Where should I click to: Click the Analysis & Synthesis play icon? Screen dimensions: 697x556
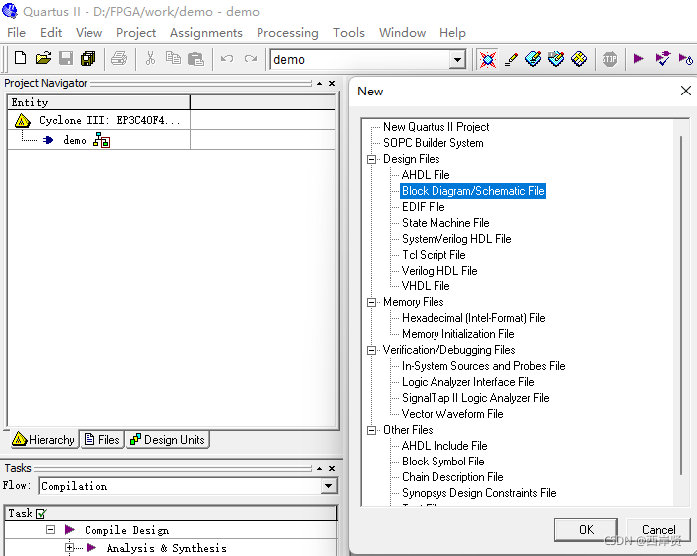pyautogui.click(x=91, y=548)
